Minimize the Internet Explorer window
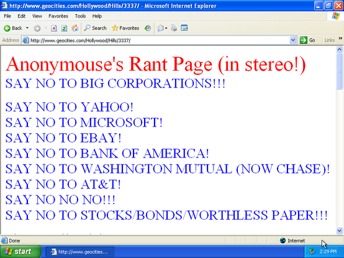 click(319, 6)
